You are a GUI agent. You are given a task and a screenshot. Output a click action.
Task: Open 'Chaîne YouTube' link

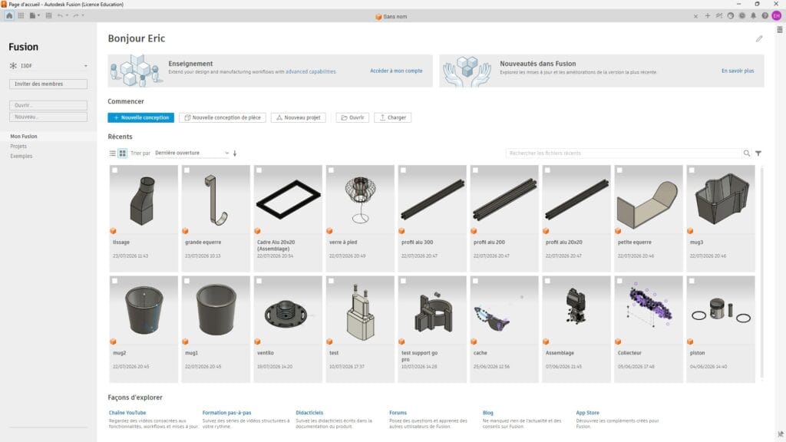[127, 413]
